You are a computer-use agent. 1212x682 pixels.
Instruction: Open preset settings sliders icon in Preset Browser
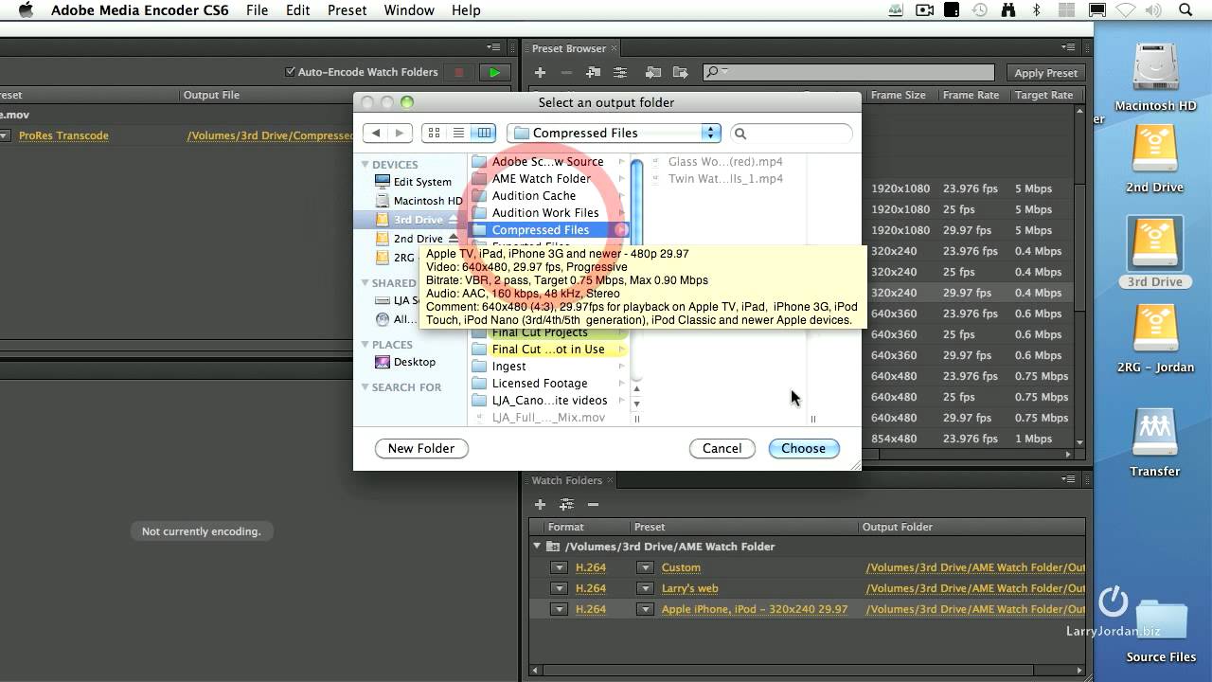click(620, 73)
